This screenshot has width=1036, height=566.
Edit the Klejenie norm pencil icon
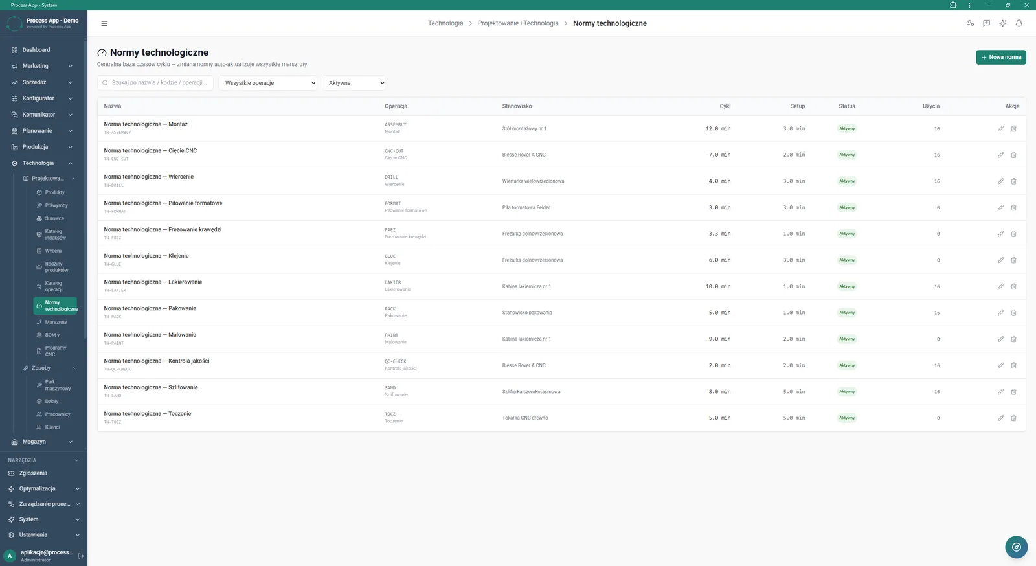pos(1000,260)
